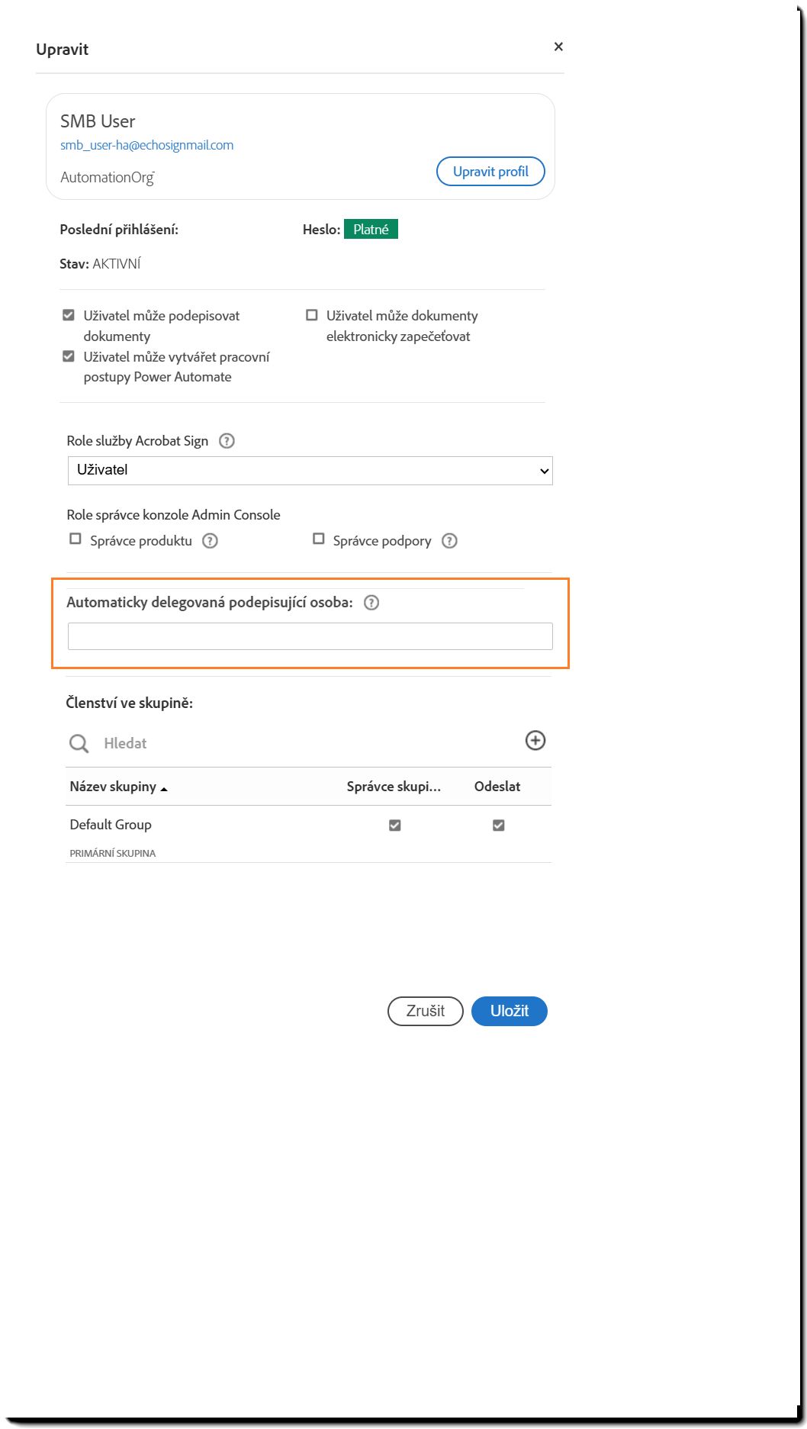Image resolution: width=807 pixels, height=1429 pixels.
Task: Tick the Správce podpory checkbox
Action: click(x=319, y=539)
